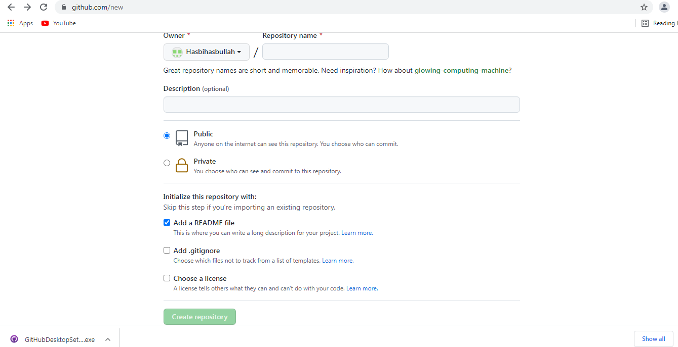Click the Private repository lock icon

pos(182,165)
